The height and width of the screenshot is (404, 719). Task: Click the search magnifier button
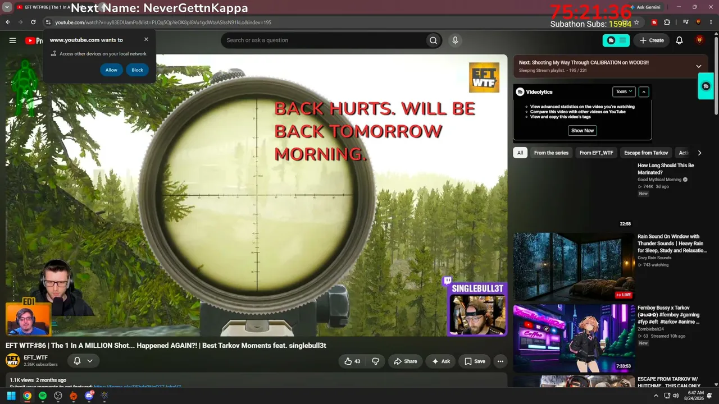[433, 40]
